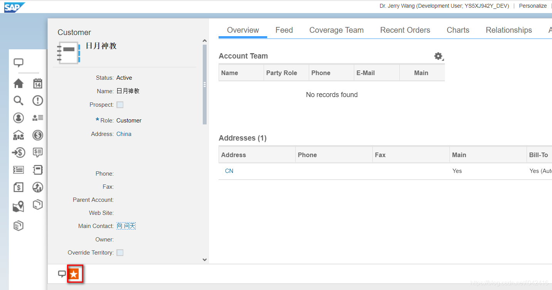Click the orange star favorites icon
This screenshot has height=290, width=552.
pyautogui.click(x=74, y=275)
